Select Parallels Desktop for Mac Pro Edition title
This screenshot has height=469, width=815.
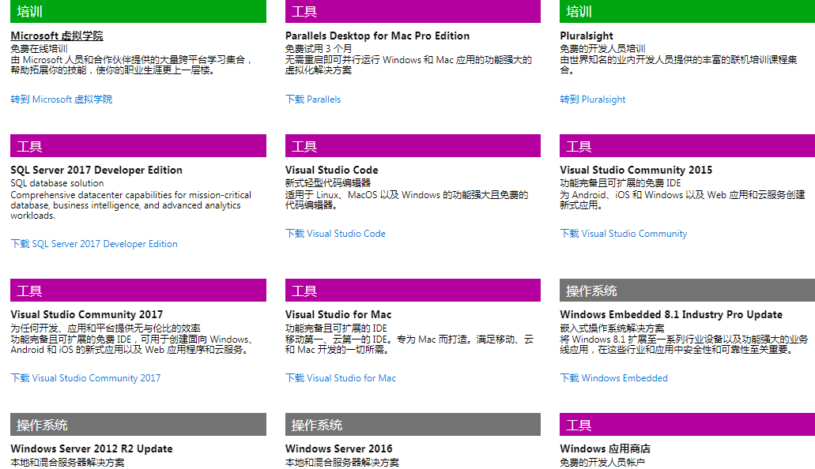coord(377,36)
